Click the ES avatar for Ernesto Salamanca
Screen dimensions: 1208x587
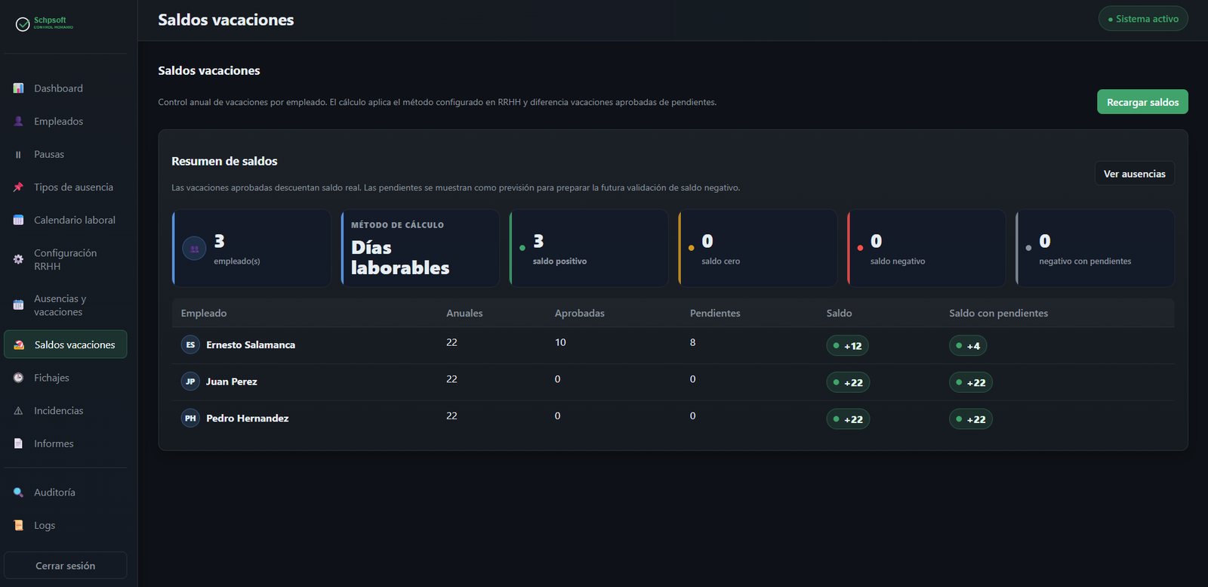(x=190, y=344)
